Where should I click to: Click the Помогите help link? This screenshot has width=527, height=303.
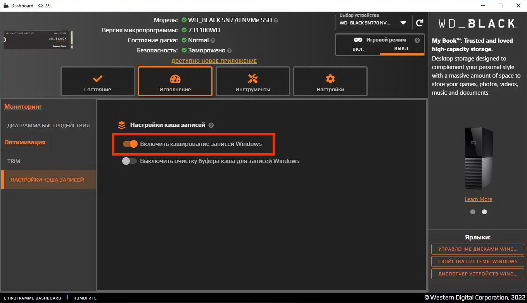point(85,298)
